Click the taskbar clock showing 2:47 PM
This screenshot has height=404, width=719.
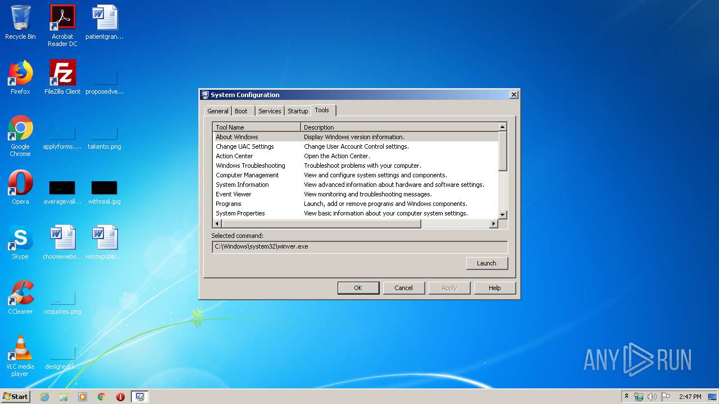point(690,397)
